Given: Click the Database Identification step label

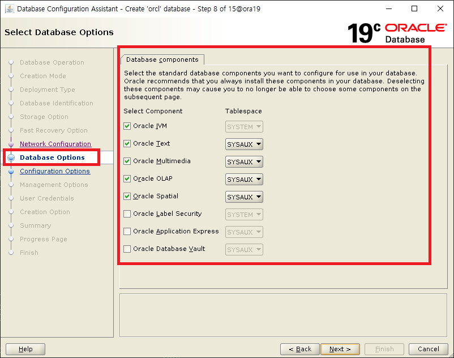Looking at the screenshot, I should tap(57, 103).
